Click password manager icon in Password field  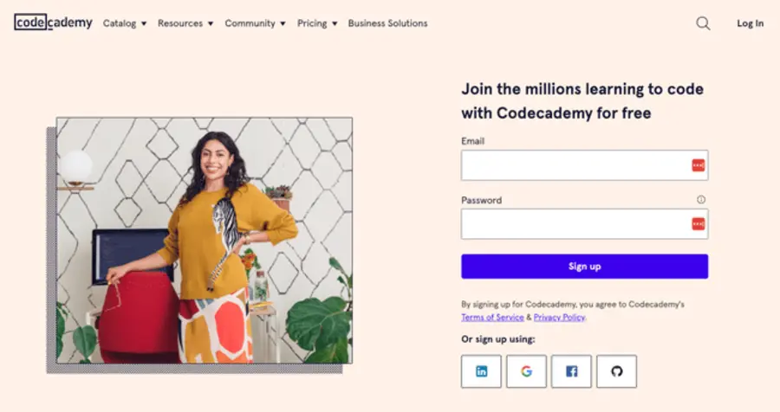(698, 224)
